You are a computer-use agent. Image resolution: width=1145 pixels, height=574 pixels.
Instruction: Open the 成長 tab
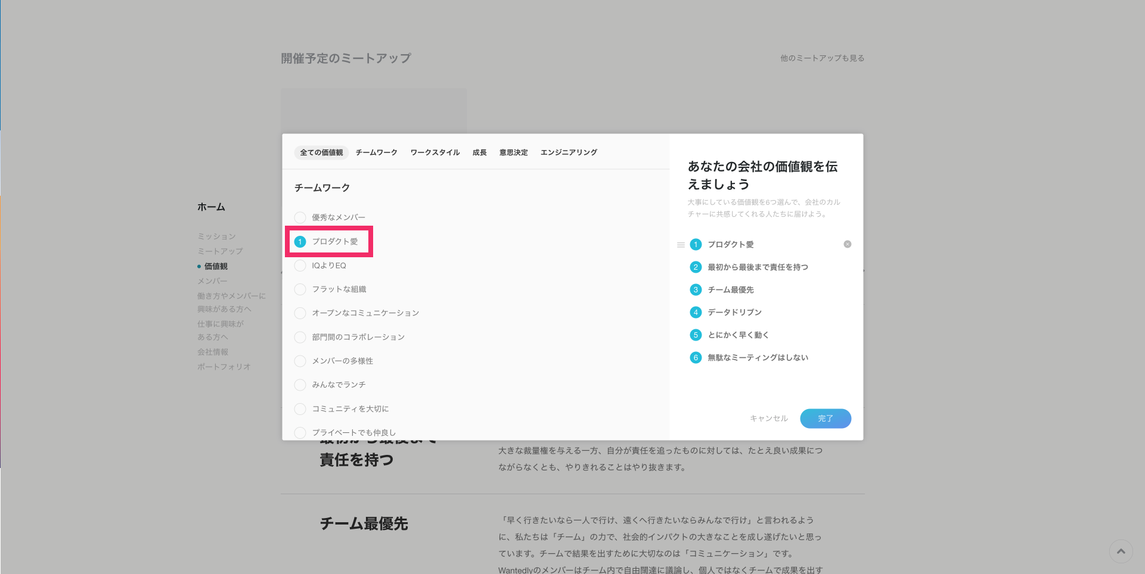coord(480,152)
